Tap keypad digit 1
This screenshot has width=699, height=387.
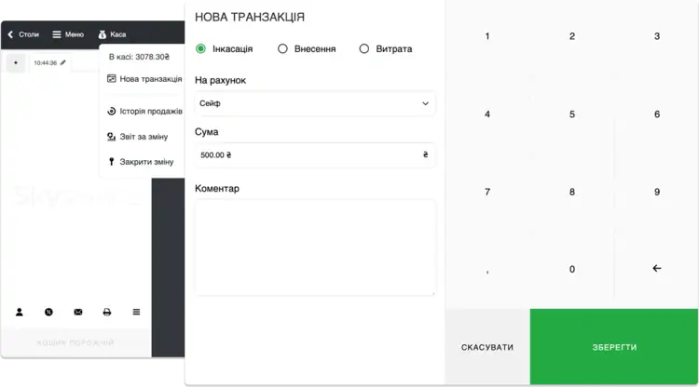[x=487, y=36]
